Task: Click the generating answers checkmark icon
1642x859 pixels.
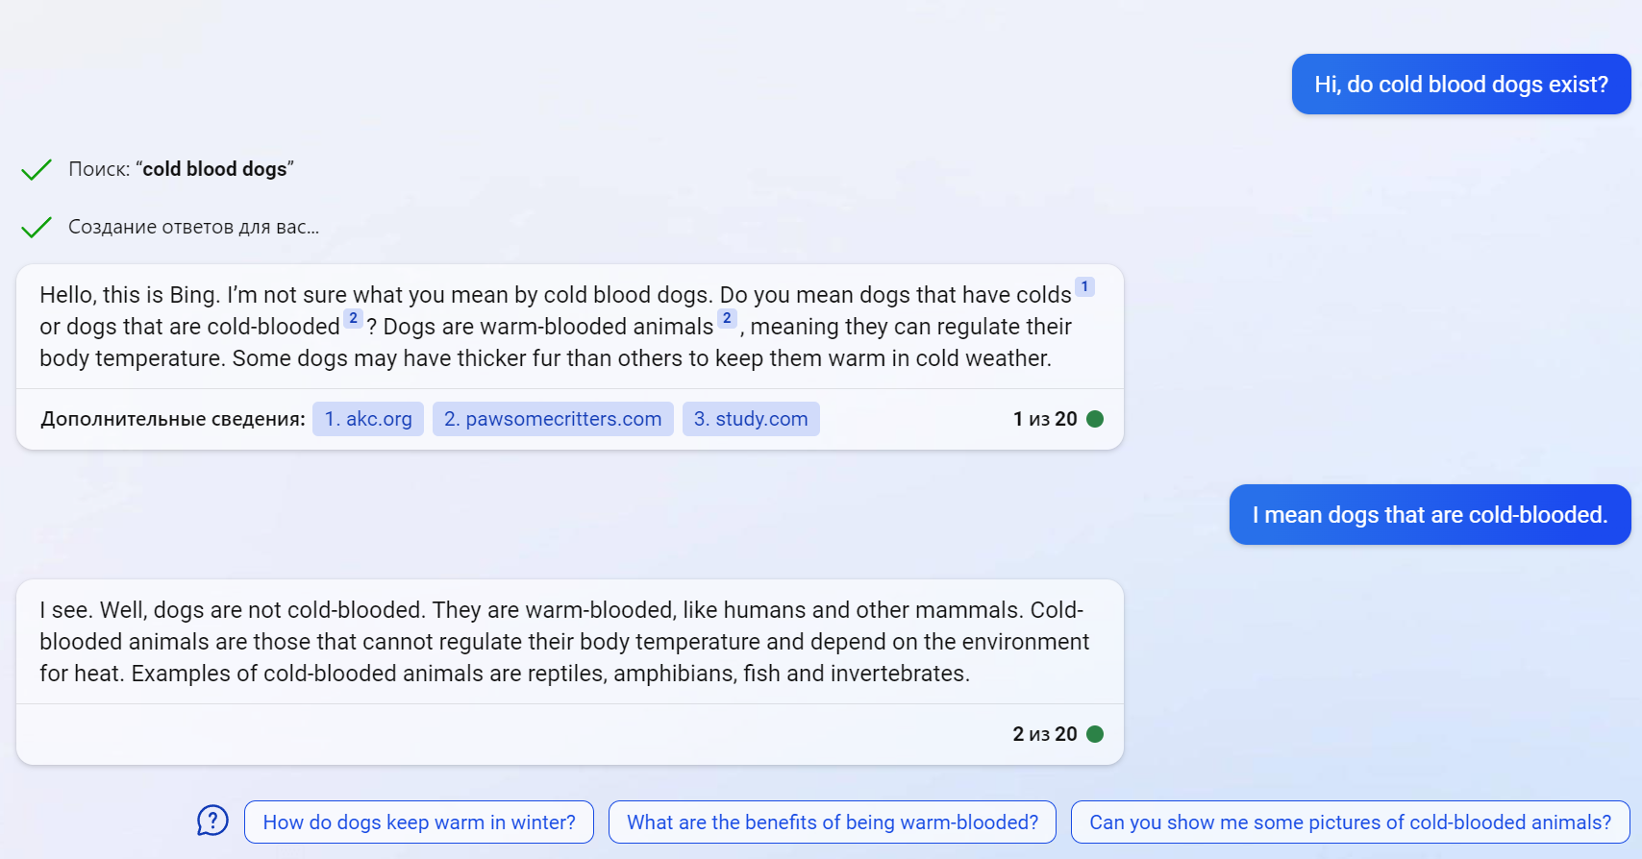Action: [x=37, y=228]
